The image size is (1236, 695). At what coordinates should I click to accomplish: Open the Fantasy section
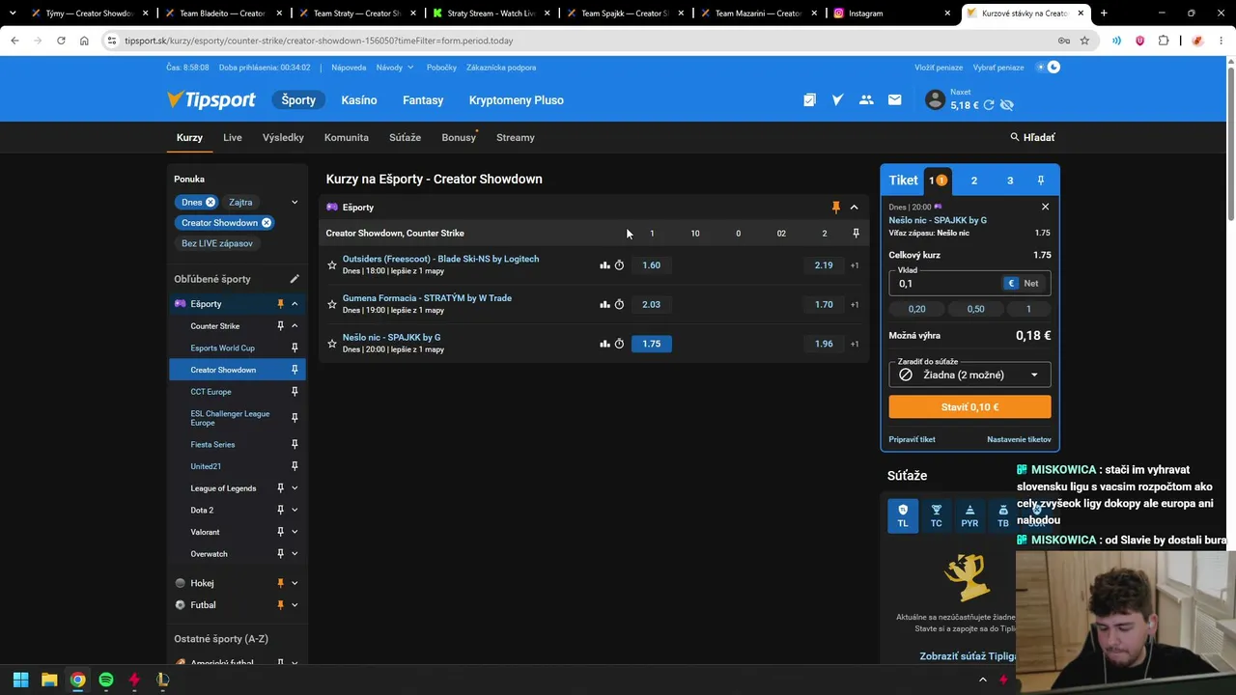[x=423, y=100]
